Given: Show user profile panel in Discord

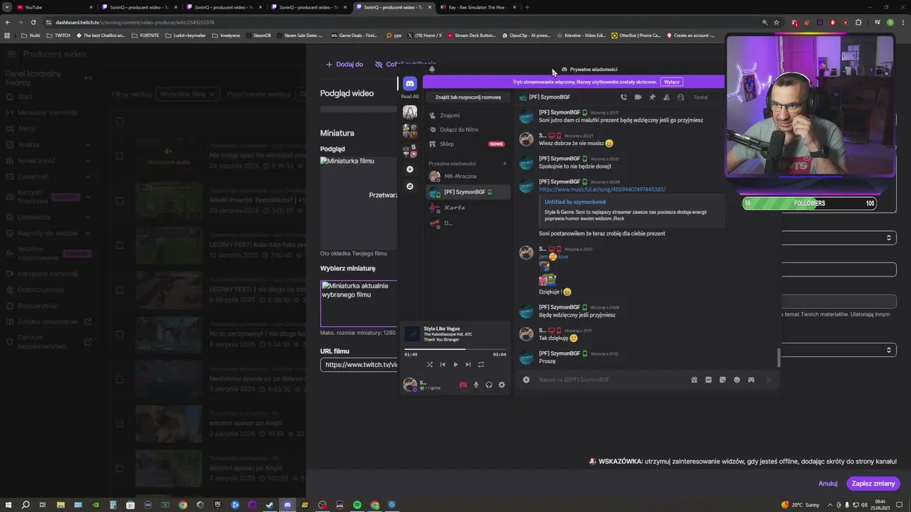Looking at the screenshot, I should (x=680, y=97).
